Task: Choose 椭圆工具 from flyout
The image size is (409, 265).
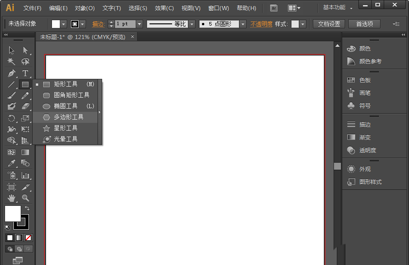Action: click(65, 106)
